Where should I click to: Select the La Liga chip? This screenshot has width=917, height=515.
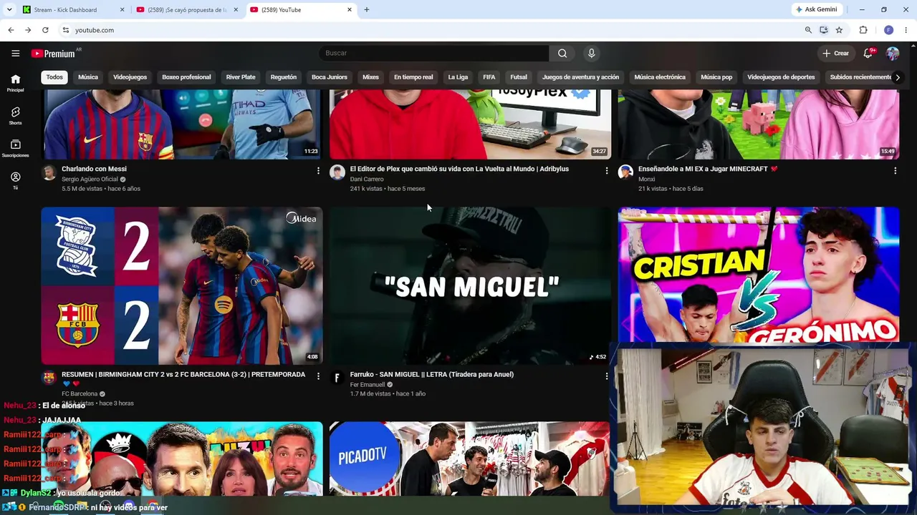[458, 77]
